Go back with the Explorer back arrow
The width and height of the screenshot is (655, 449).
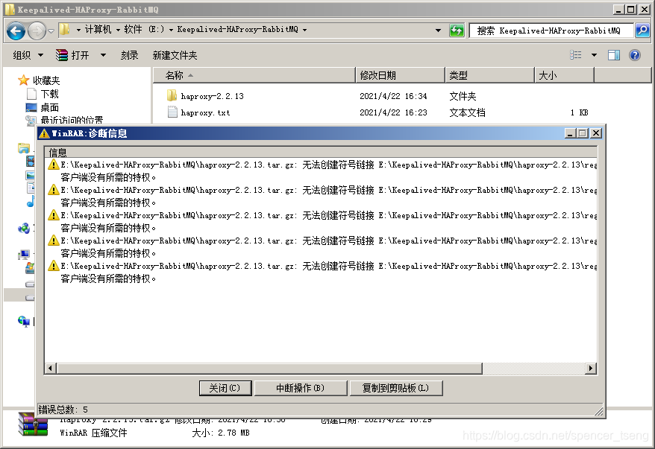16,31
